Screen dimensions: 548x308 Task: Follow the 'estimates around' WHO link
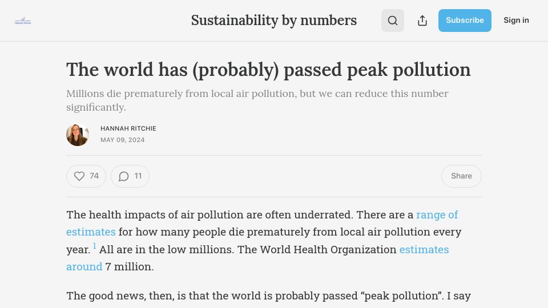point(424,250)
